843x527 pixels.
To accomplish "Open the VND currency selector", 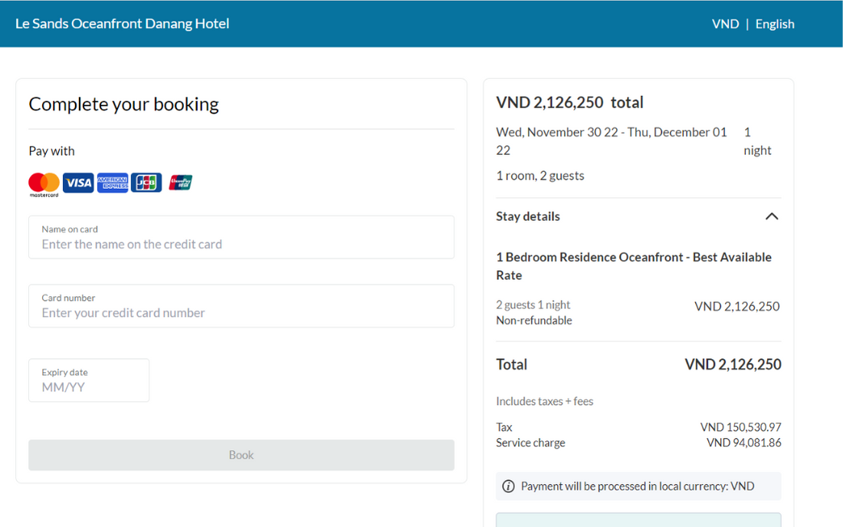I will point(725,24).
